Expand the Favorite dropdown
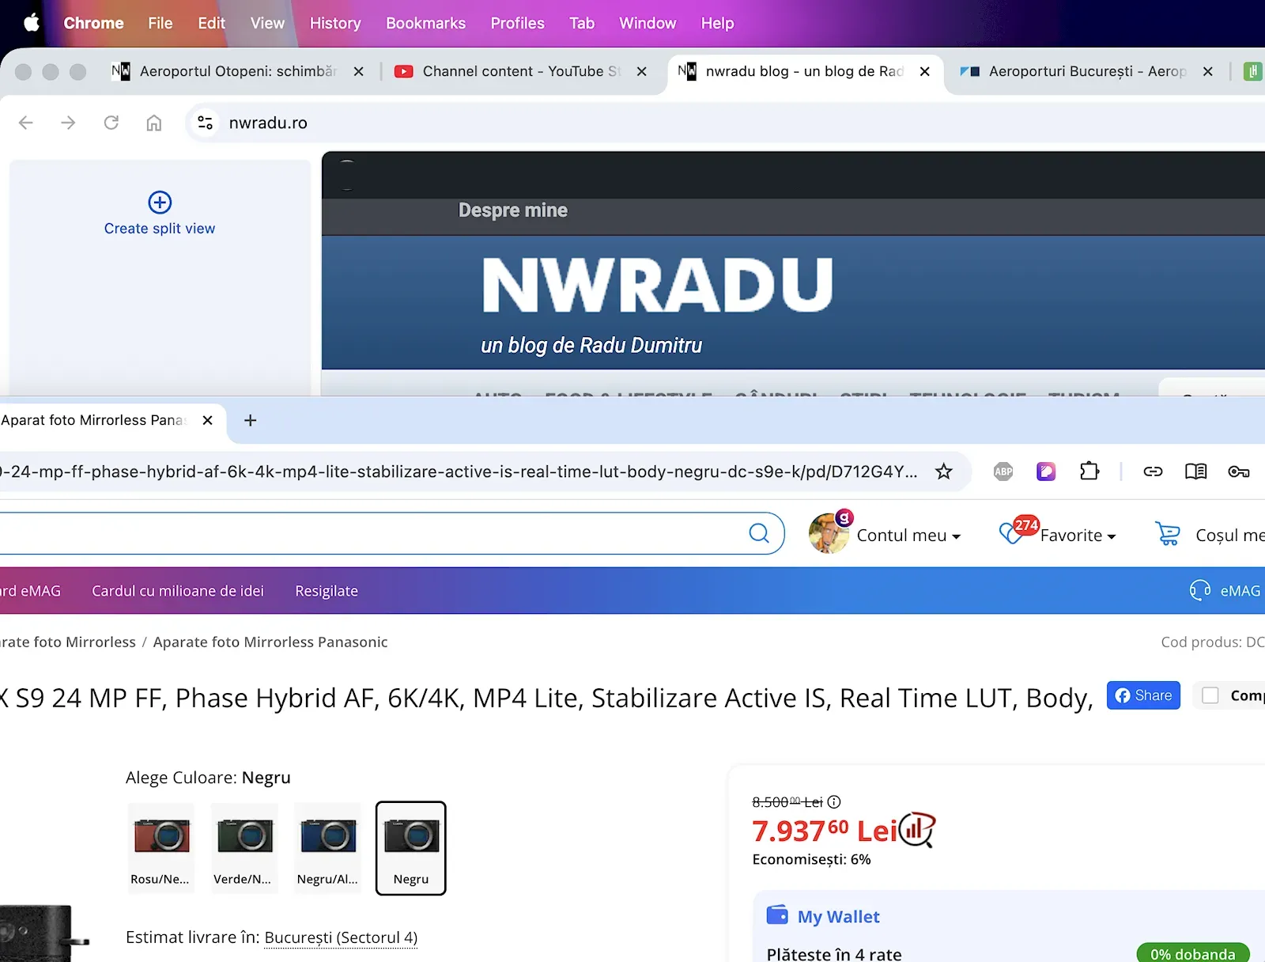The width and height of the screenshot is (1265, 962). [x=1078, y=536]
